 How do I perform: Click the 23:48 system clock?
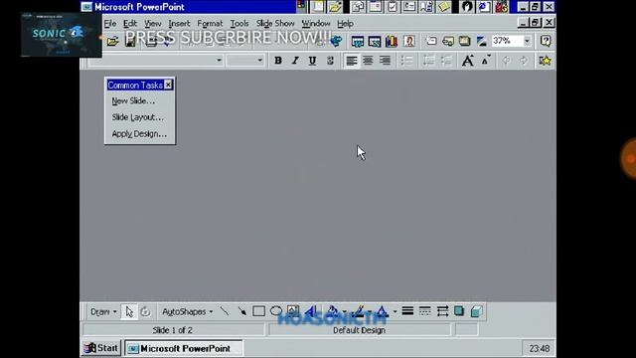[x=539, y=349]
